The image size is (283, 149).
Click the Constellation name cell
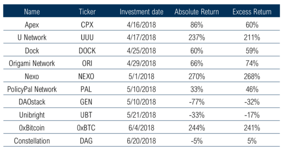click(33, 140)
